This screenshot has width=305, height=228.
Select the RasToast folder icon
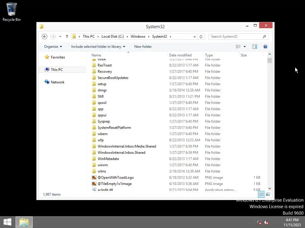click(94, 65)
